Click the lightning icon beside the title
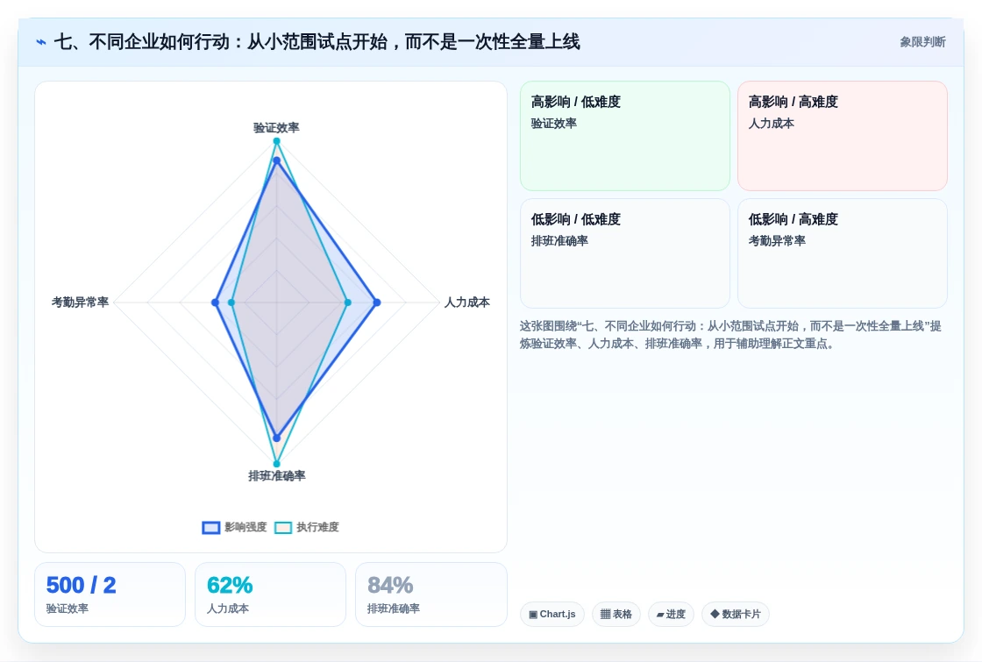This screenshot has width=982, height=662. click(41, 42)
